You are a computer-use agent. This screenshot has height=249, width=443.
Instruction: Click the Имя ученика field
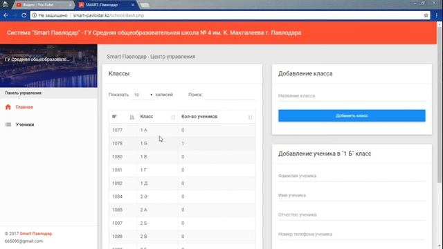tap(352, 195)
